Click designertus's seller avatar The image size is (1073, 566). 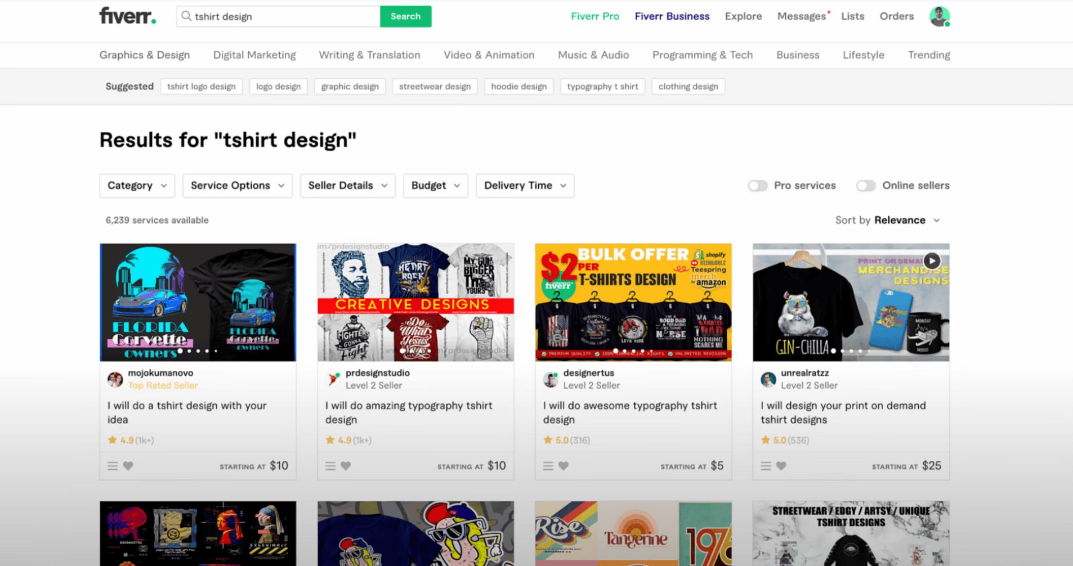[x=551, y=379]
